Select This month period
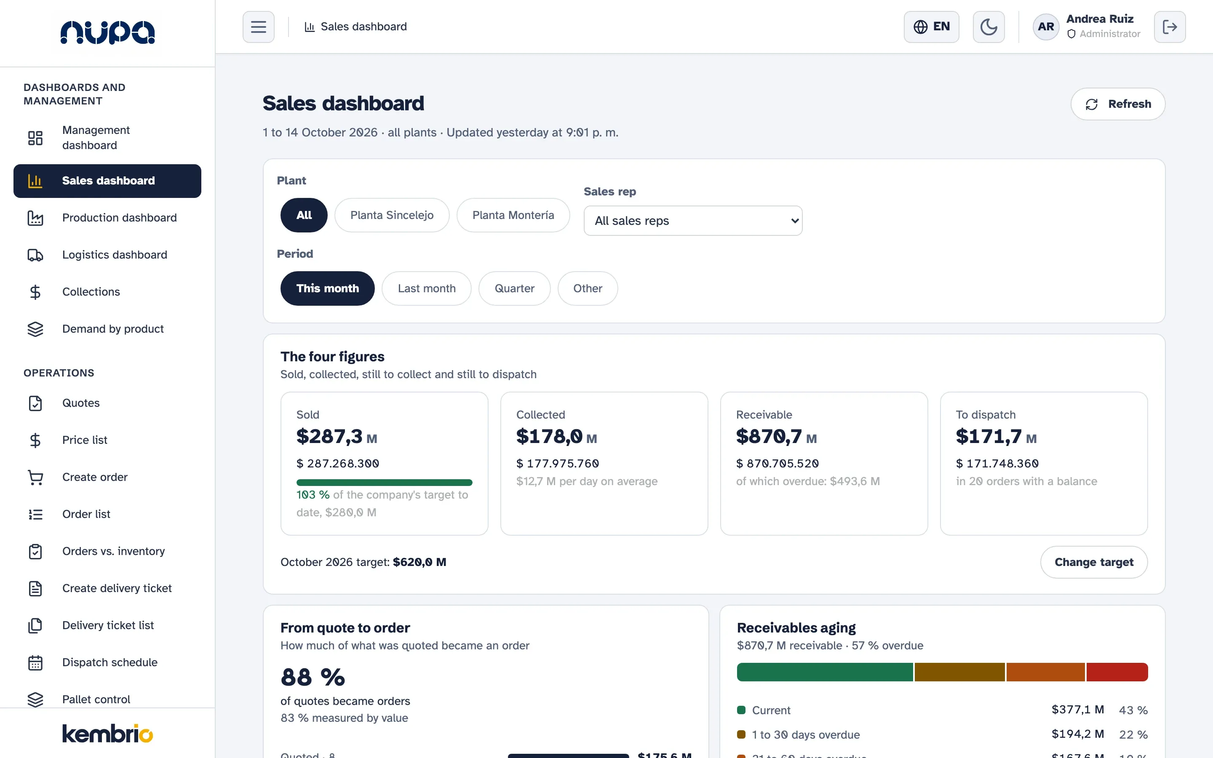This screenshot has height=758, width=1213. coord(327,288)
